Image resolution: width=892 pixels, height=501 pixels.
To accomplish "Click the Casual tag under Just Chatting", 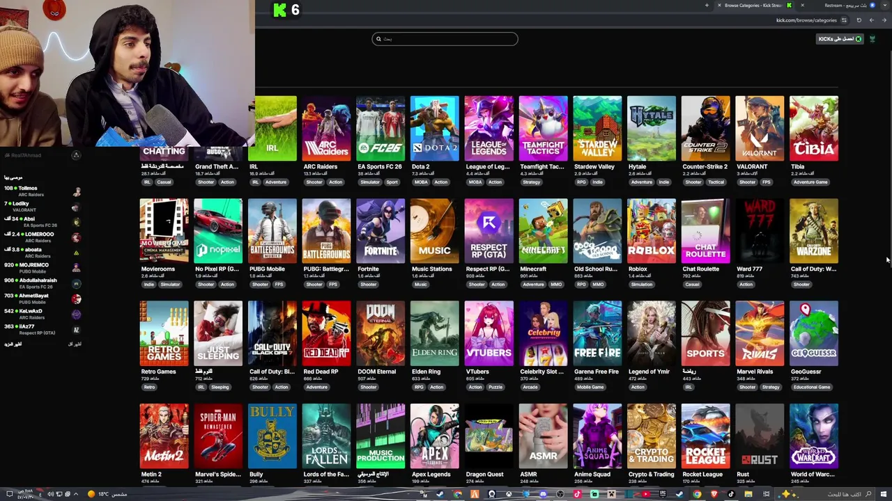I will pyautogui.click(x=164, y=182).
